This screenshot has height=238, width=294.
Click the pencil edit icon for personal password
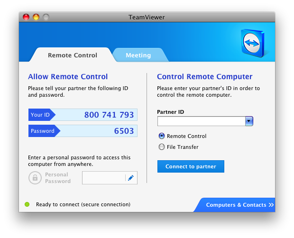(x=131, y=178)
